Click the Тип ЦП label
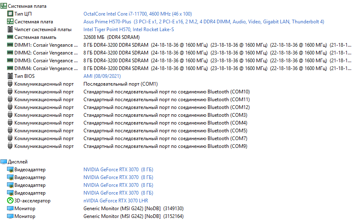The height and width of the screenshot is (220, 360). [23, 14]
